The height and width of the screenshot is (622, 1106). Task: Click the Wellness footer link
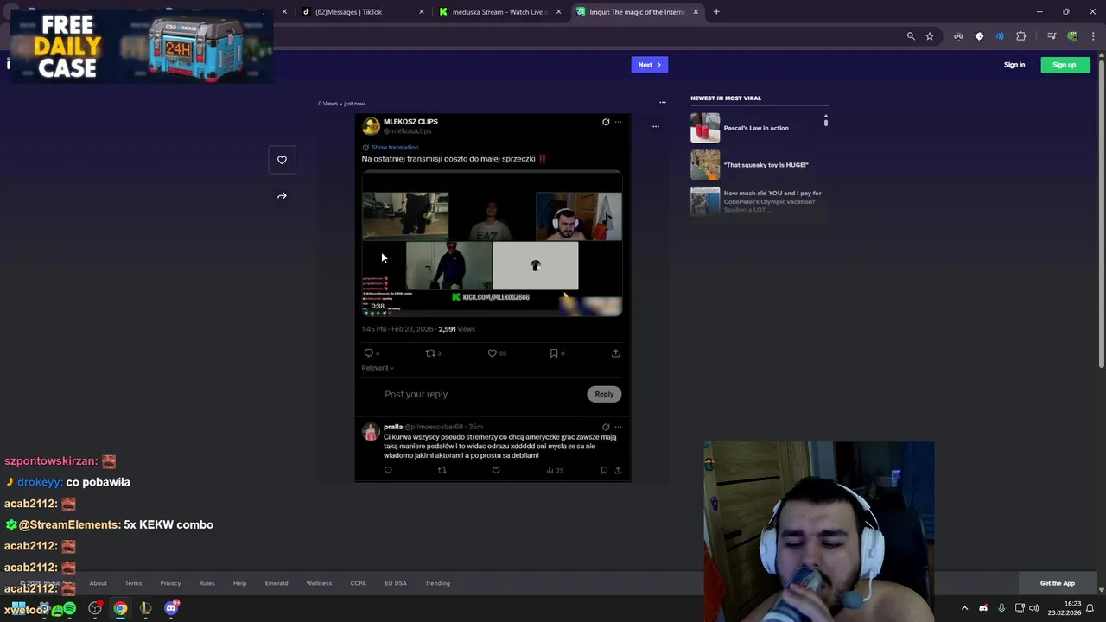(x=319, y=583)
